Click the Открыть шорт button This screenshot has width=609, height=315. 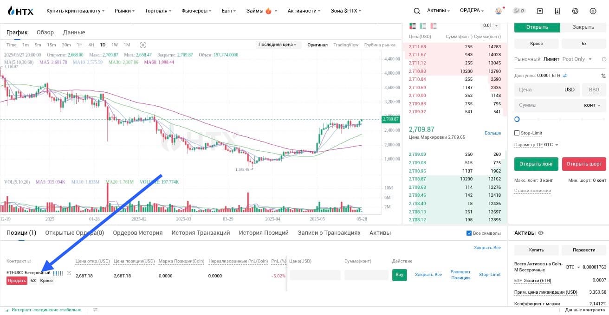tap(584, 164)
